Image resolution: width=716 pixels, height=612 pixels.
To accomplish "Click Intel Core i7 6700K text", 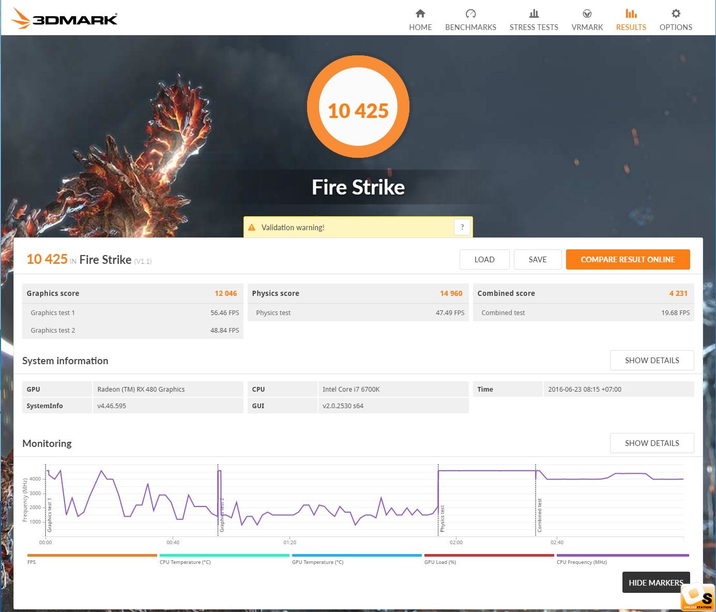I will (351, 390).
